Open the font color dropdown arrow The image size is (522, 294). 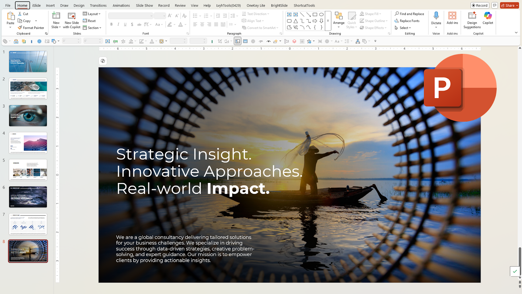pos(186,24)
